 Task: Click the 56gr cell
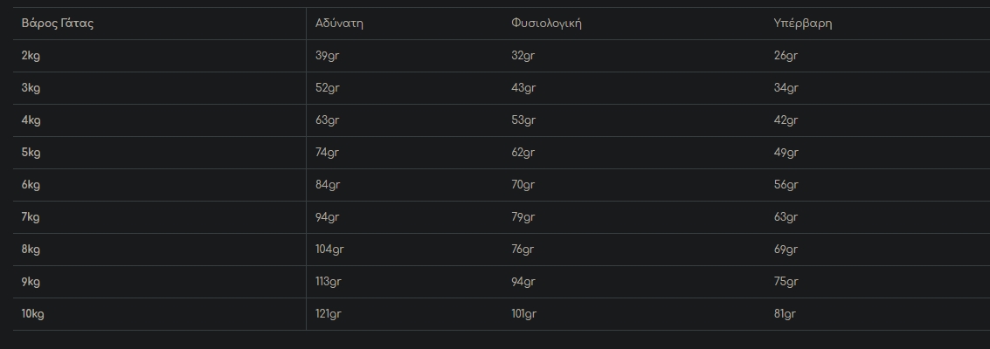[x=786, y=185]
